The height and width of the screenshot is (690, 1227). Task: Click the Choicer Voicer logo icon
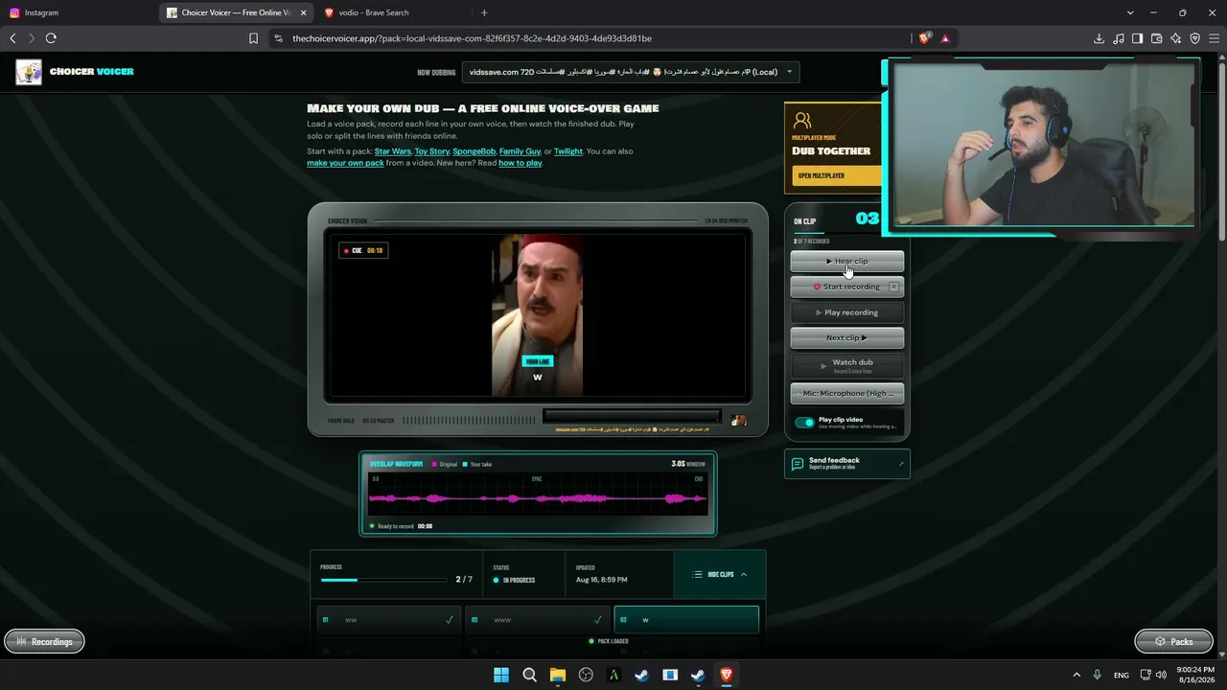point(29,72)
